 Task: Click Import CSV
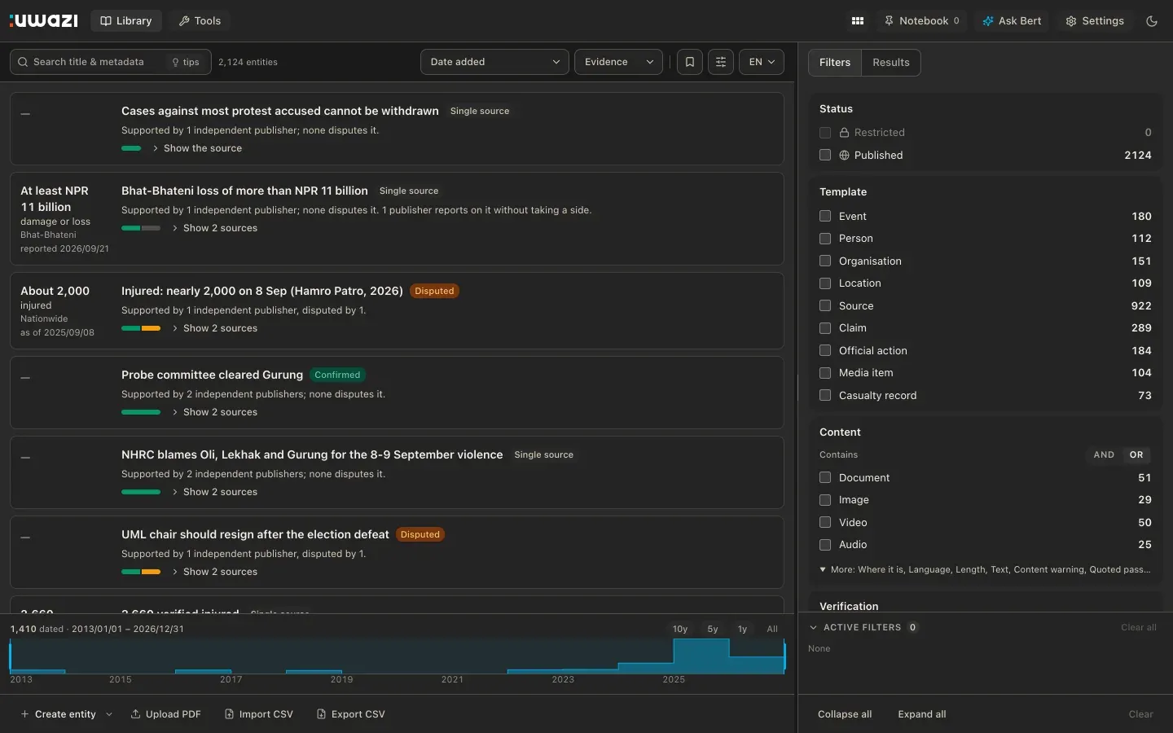pos(258,714)
